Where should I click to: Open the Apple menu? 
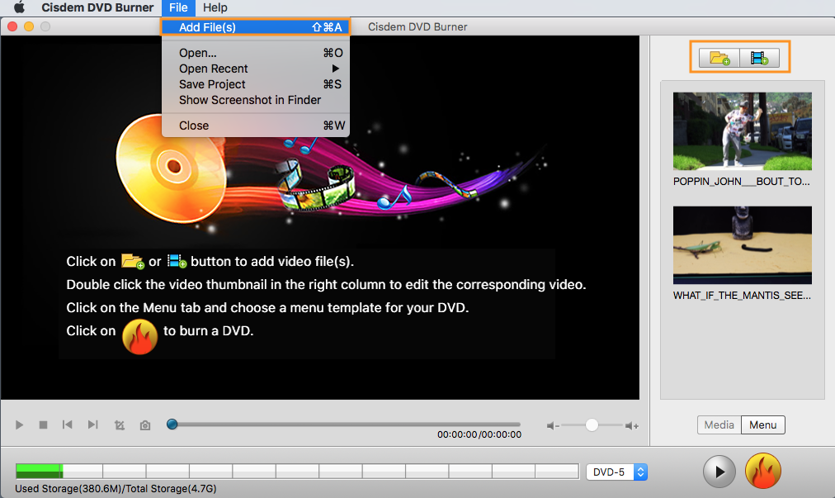pos(19,7)
